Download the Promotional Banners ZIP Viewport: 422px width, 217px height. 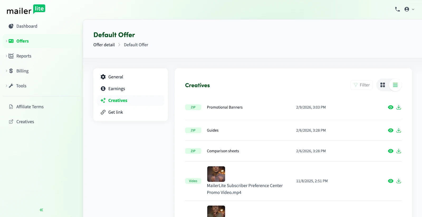point(399,107)
